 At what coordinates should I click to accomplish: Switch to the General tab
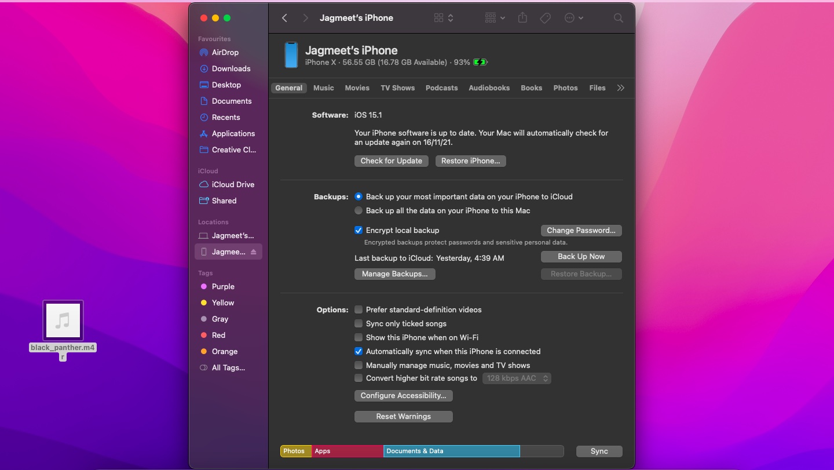point(288,88)
